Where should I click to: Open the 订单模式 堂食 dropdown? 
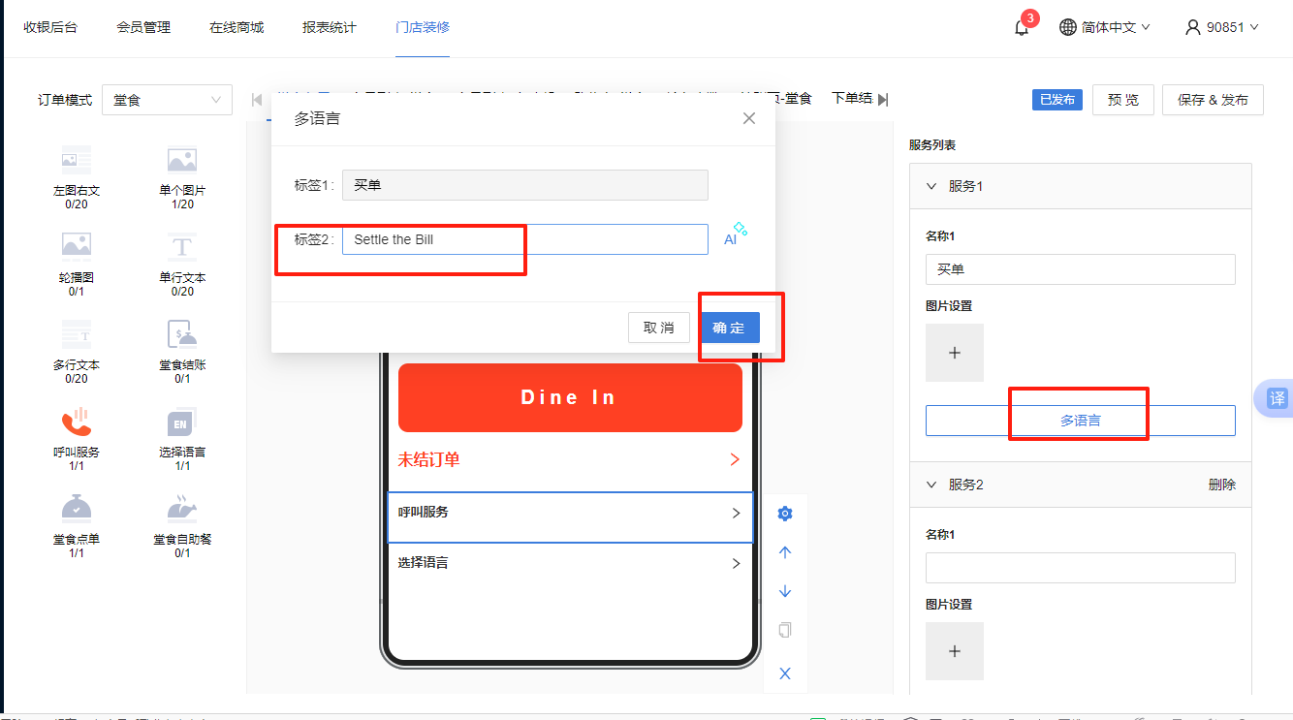167,100
